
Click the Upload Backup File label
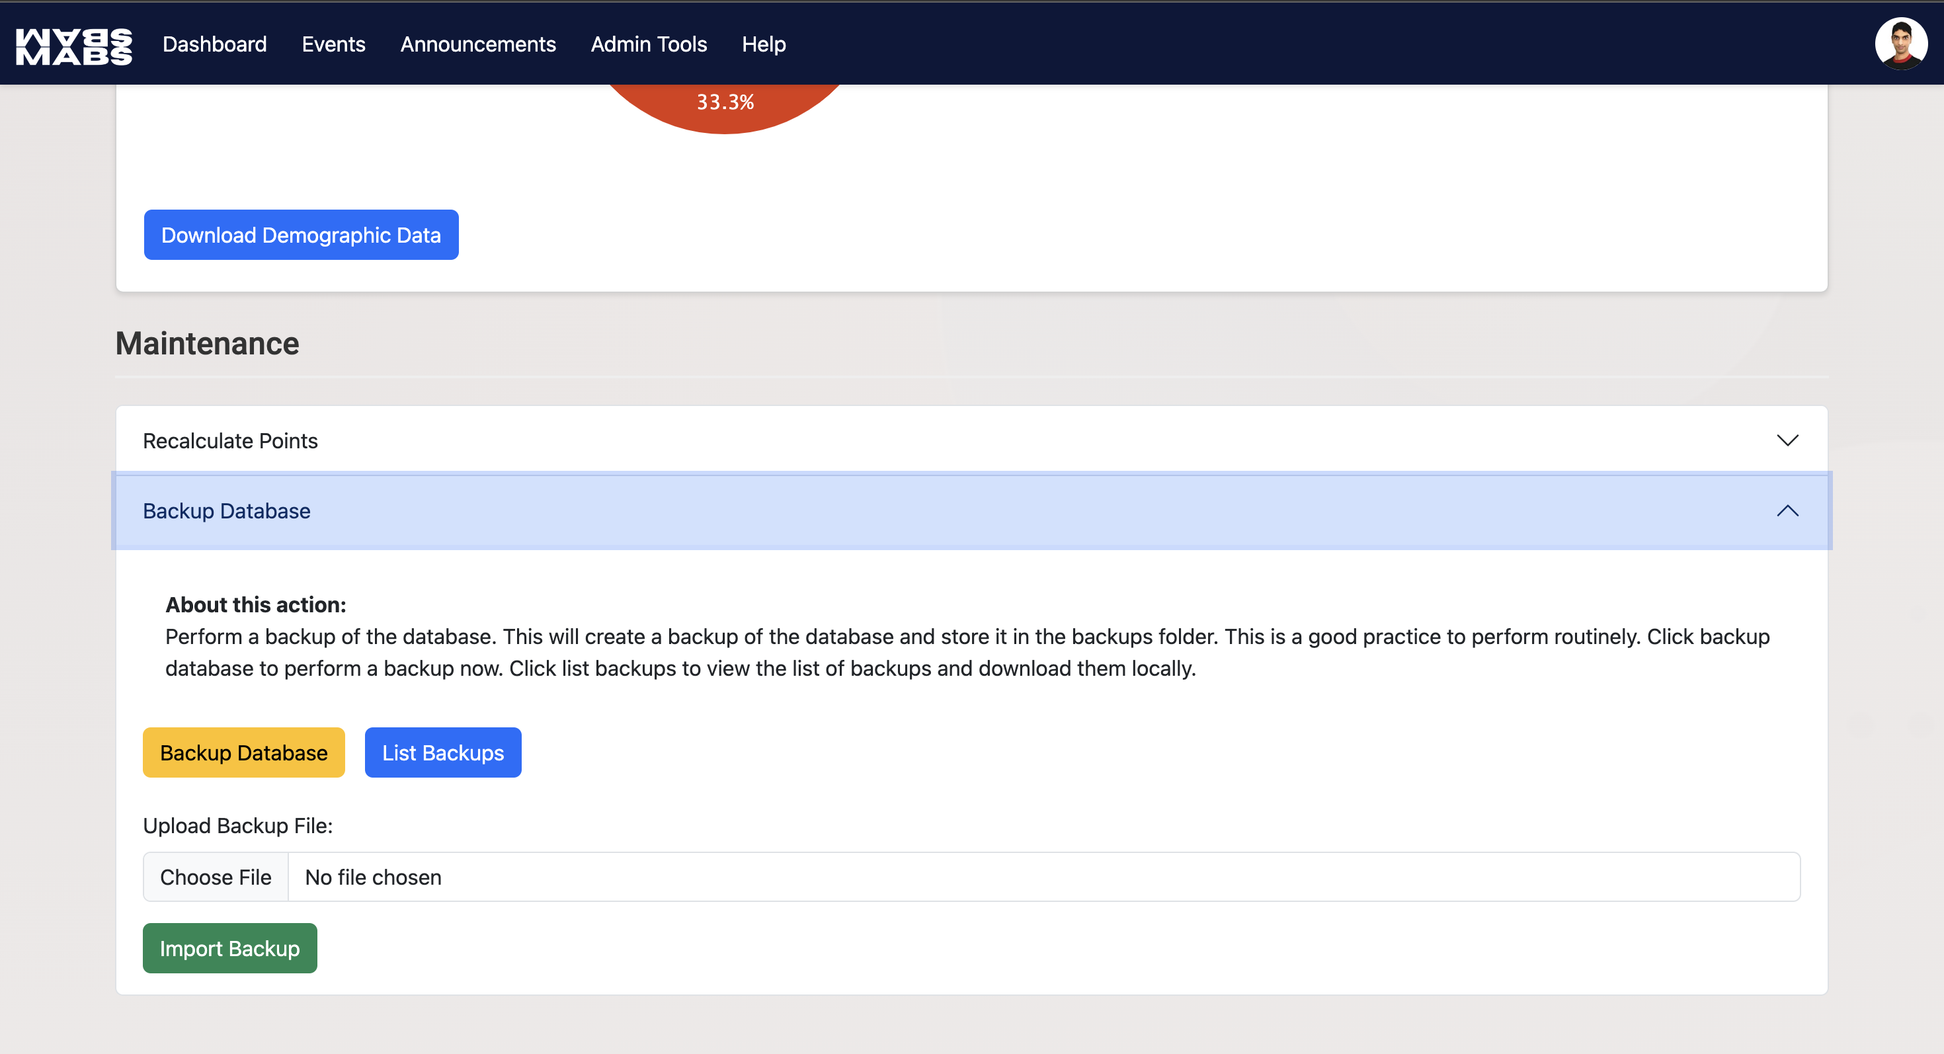[x=237, y=825]
